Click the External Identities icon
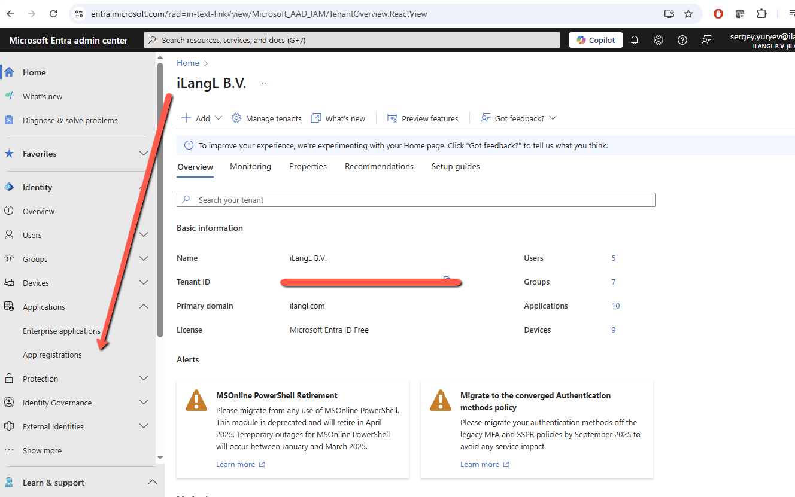The width and height of the screenshot is (795, 497). pyautogui.click(x=9, y=426)
